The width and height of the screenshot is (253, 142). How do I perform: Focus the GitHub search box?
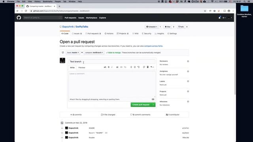[x=43, y=17]
